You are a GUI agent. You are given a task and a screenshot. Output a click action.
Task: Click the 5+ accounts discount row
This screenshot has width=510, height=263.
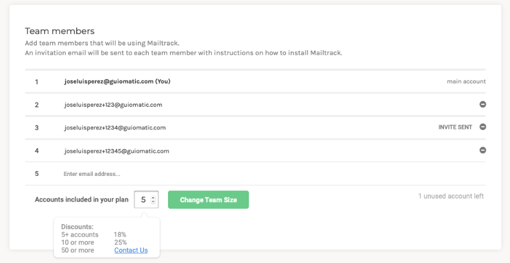(94, 235)
